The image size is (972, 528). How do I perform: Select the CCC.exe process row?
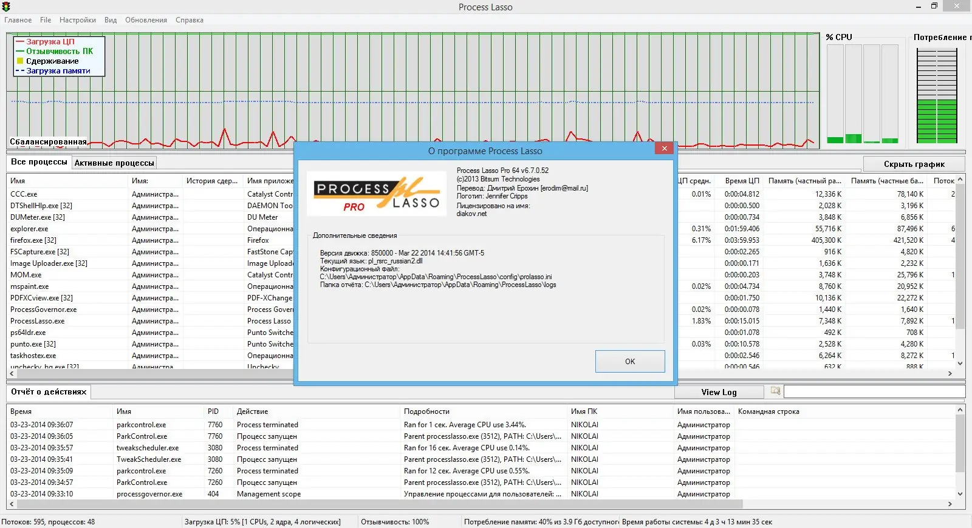[x=24, y=194]
